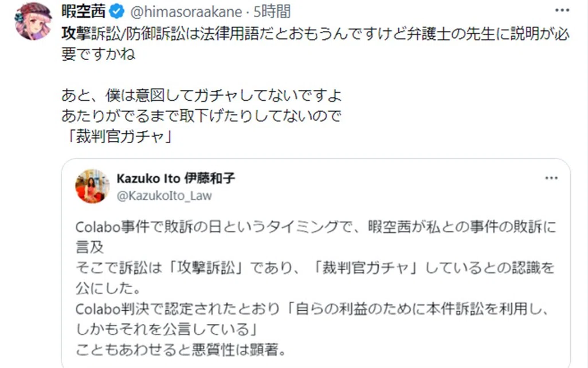Click the 「裁判官ガチャ」 line in main tweet
This screenshot has width=588, height=368.
point(118,136)
